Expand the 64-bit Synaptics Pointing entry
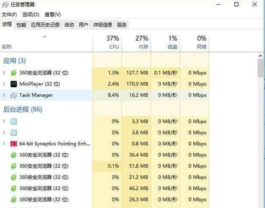265x208 pixels. pyautogui.click(x=4, y=144)
